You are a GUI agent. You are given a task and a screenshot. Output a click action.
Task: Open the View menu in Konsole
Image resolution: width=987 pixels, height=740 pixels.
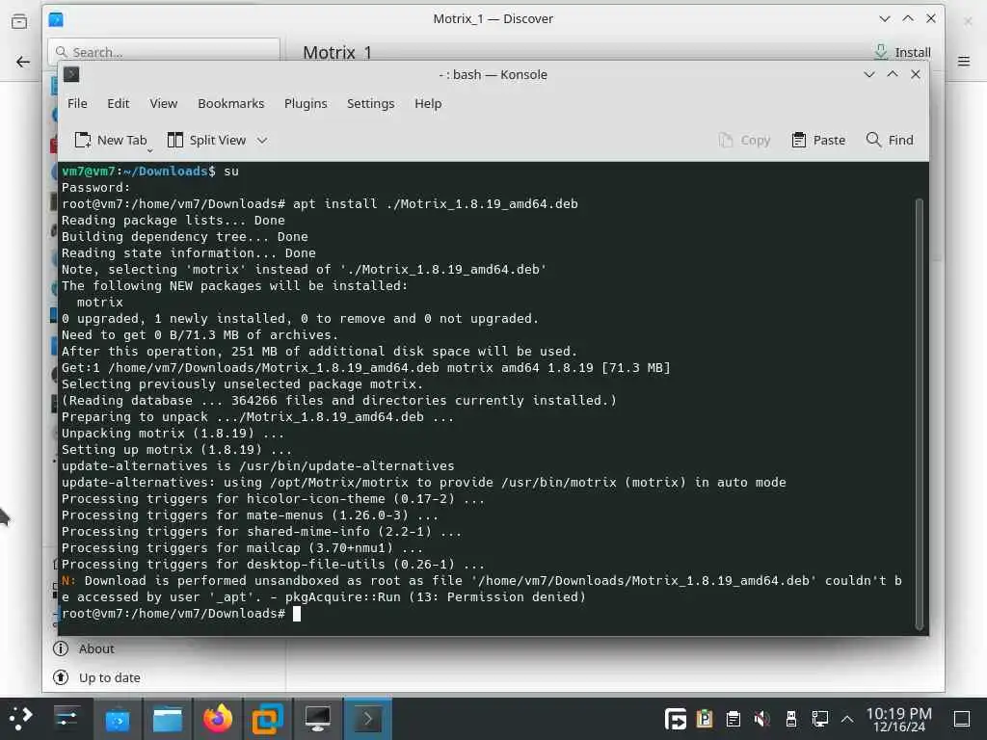click(163, 103)
